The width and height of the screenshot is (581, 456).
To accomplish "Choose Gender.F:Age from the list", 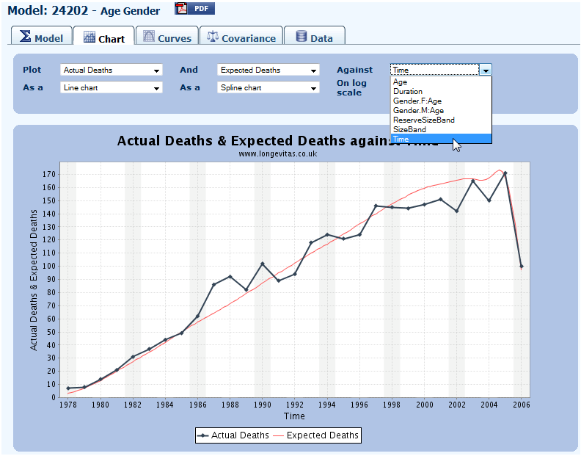I will 441,101.
